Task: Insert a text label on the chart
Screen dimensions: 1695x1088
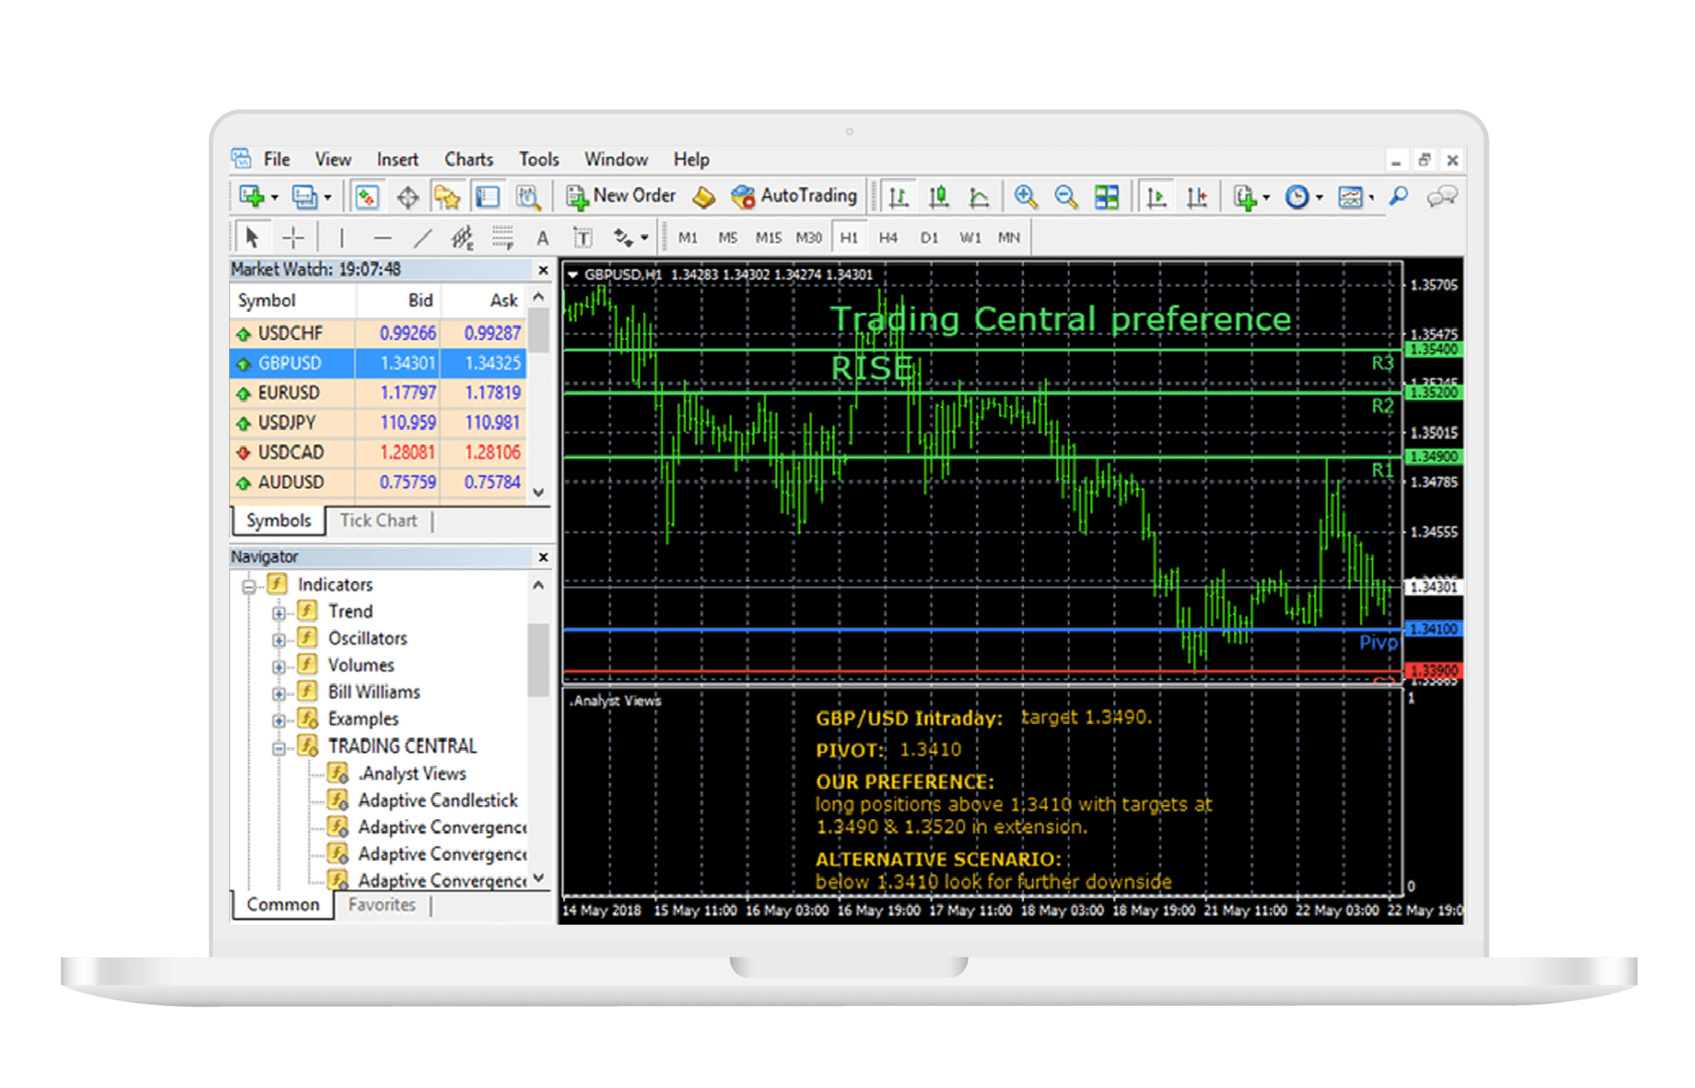Action: tap(582, 238)
